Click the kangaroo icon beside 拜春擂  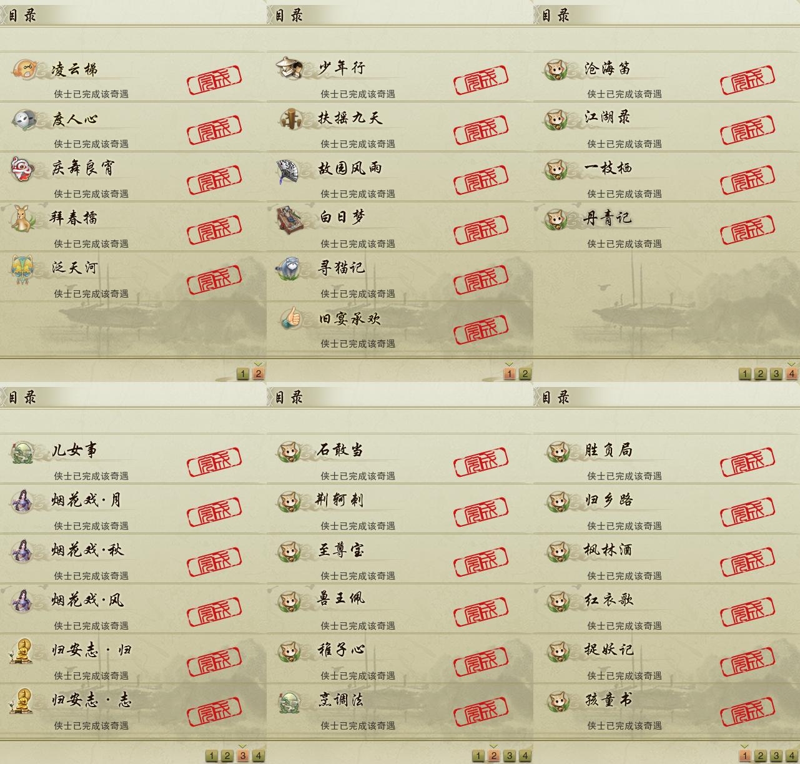coord(22,218)
